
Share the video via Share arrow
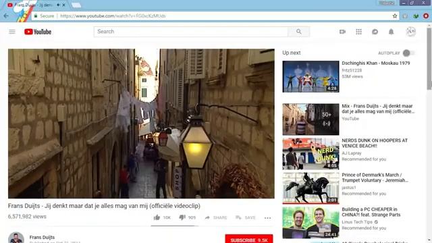tap(216, 217)
